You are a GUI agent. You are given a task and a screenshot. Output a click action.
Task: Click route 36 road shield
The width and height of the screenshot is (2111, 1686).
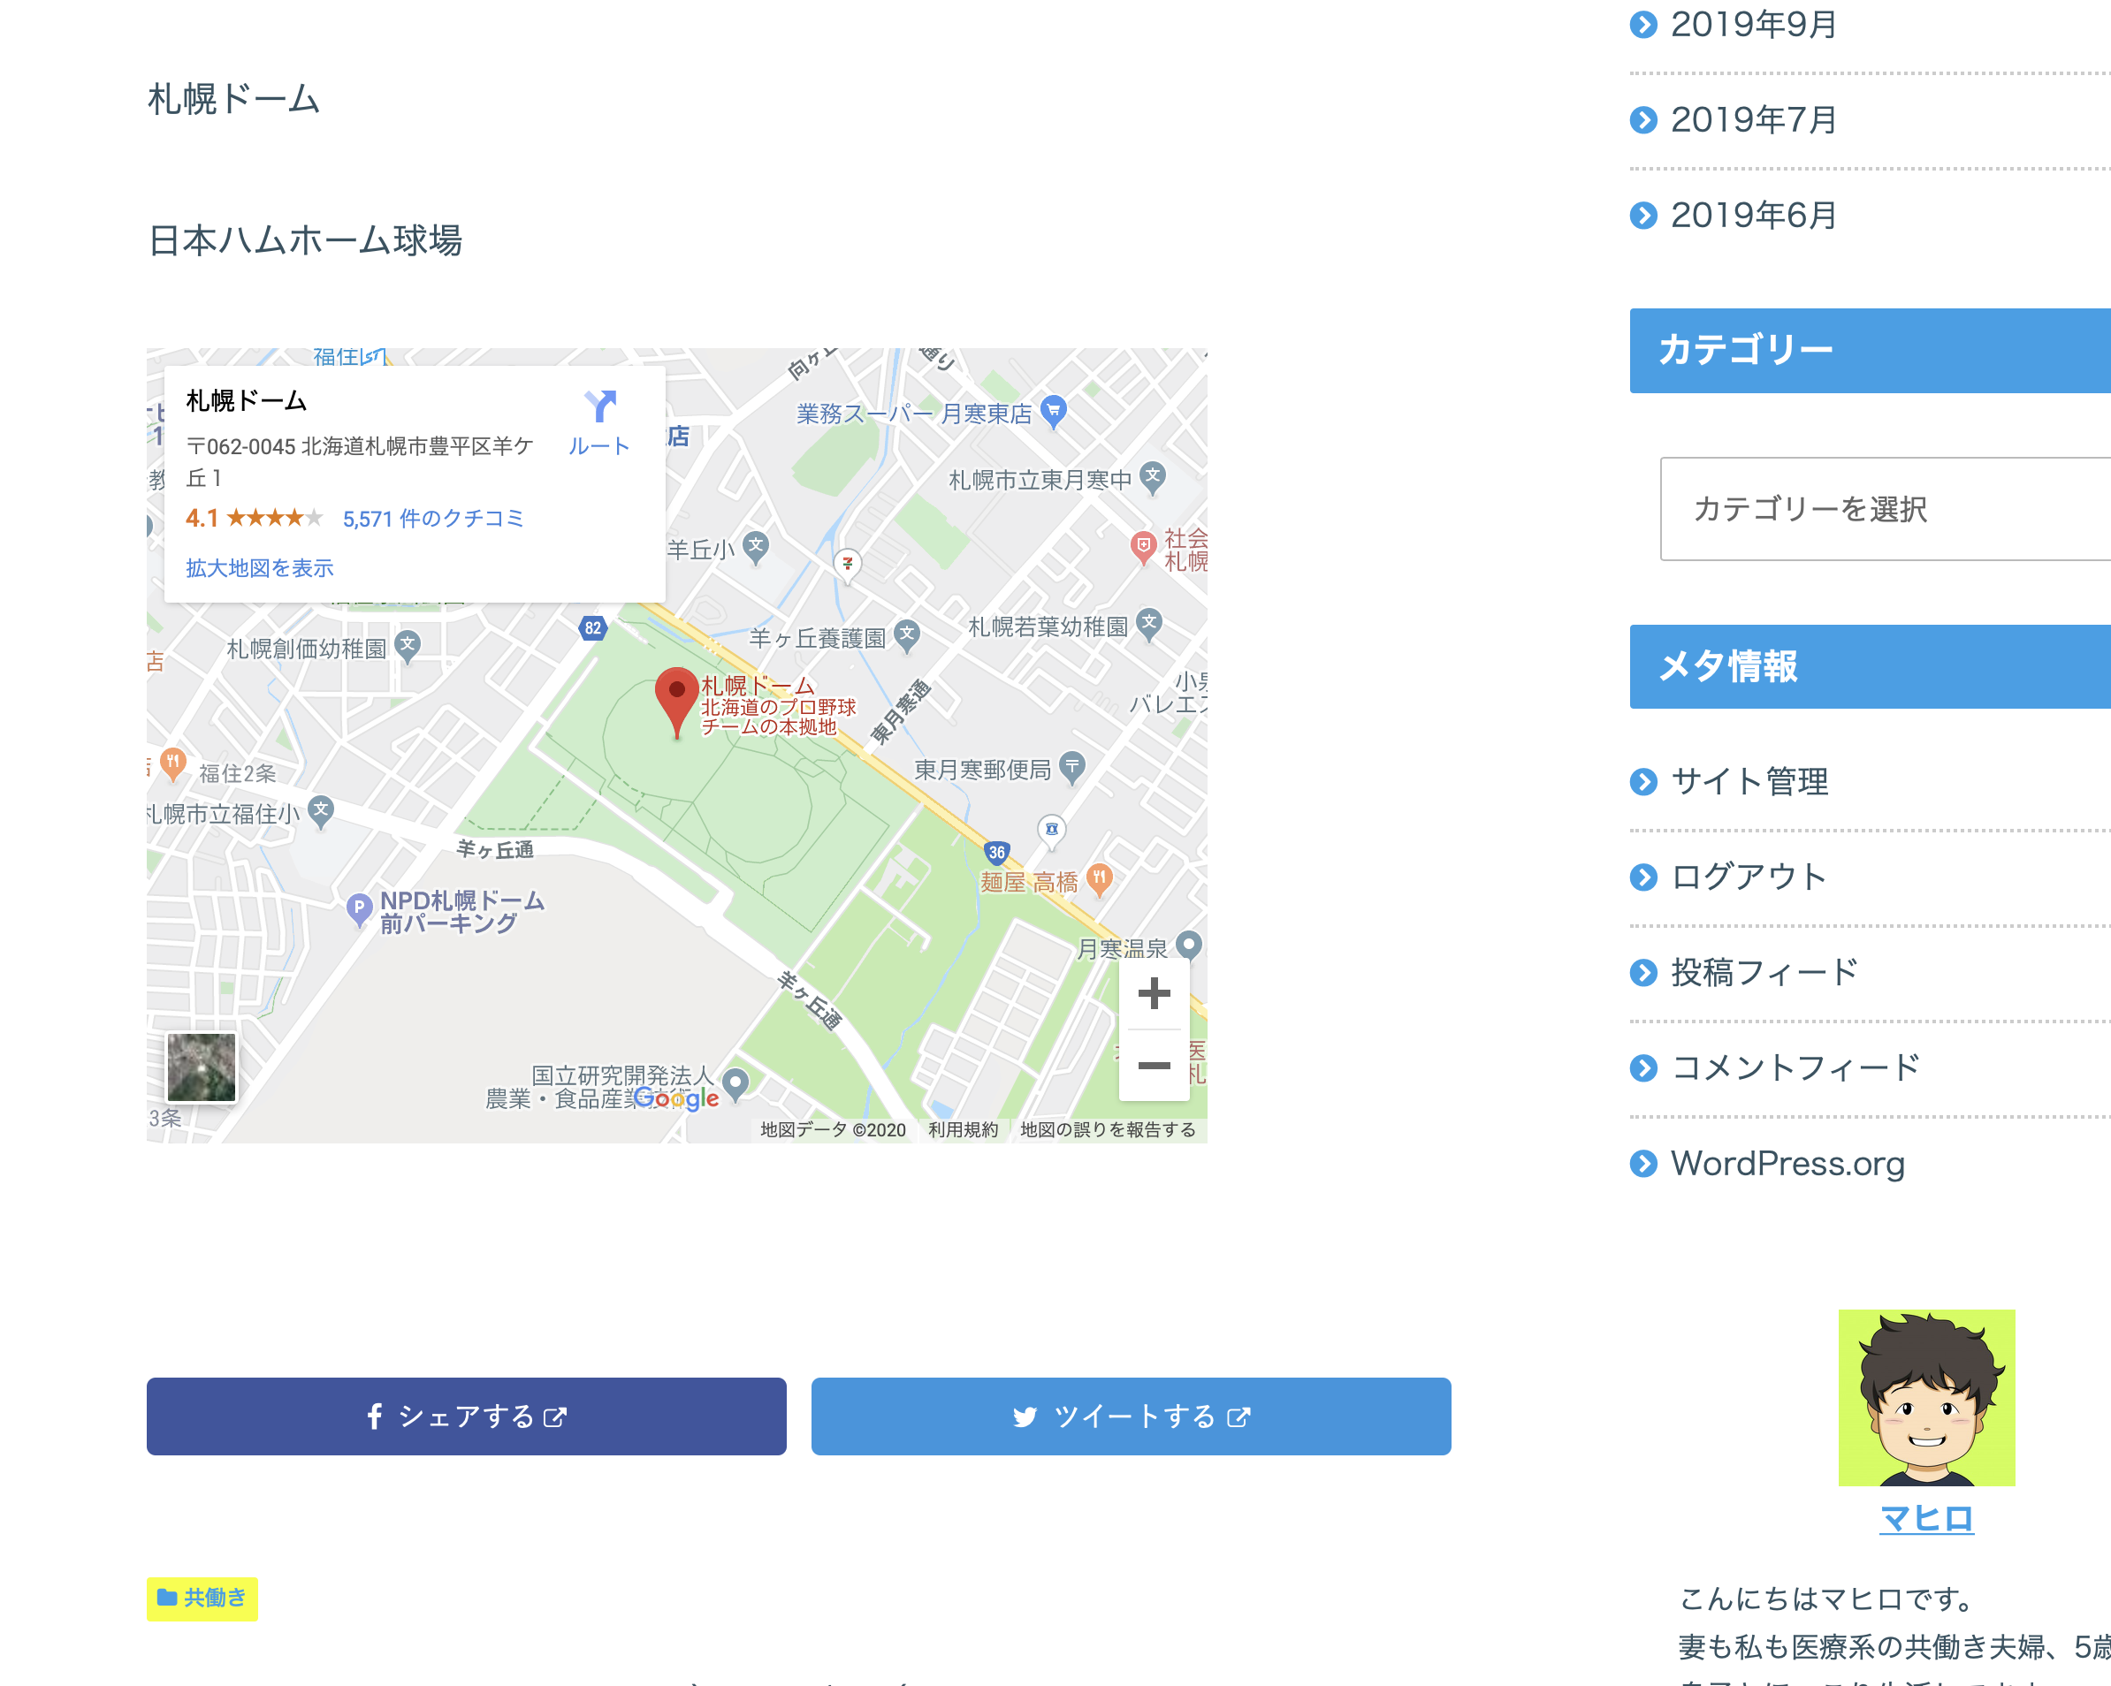tap(997, 853)
